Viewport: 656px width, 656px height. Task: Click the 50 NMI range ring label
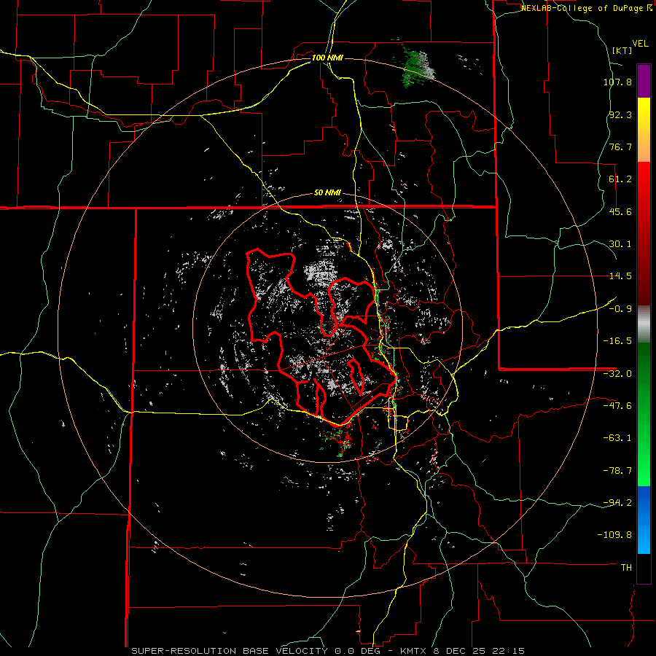[327, 193]
